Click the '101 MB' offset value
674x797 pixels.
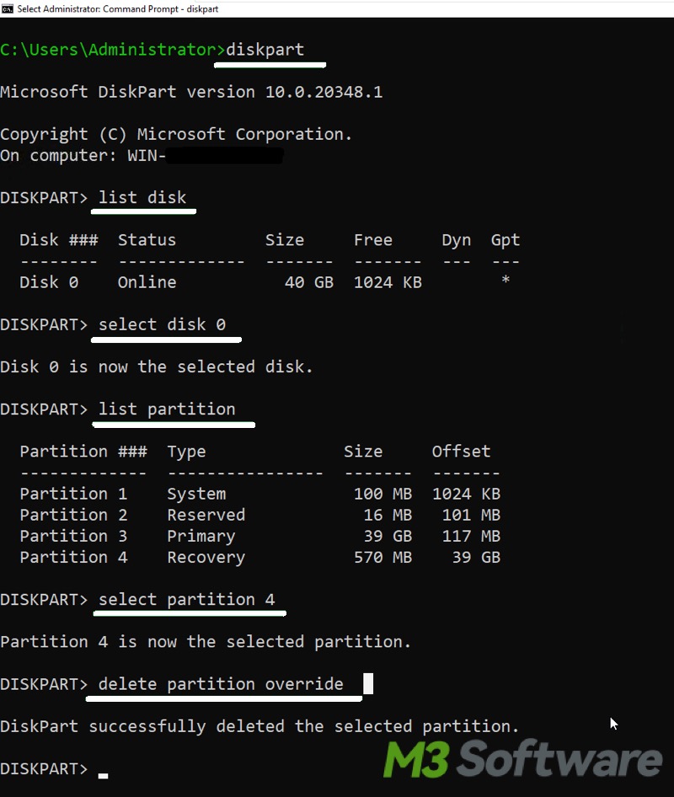click(471, 515)
